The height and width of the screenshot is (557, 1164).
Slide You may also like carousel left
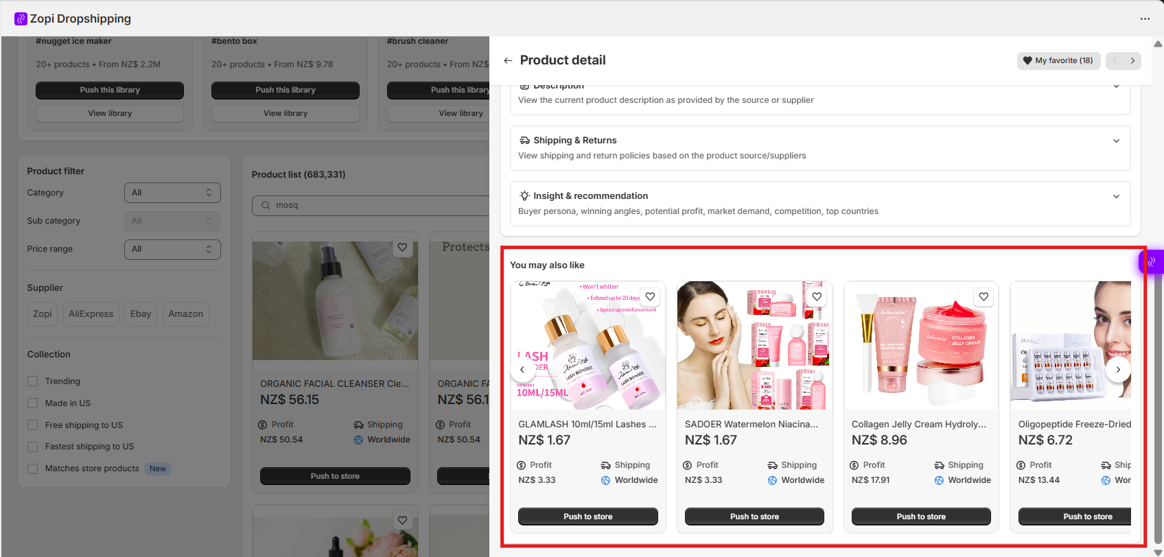[x=522, y=370]
